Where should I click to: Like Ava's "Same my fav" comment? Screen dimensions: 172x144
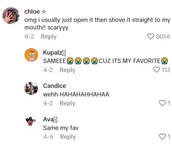[x=162, y=136]
